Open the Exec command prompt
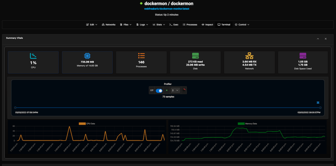 pos(174,25)
